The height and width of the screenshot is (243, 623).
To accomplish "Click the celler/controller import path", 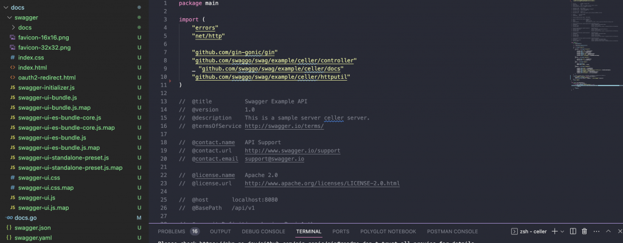I will [x=274, y=61].
